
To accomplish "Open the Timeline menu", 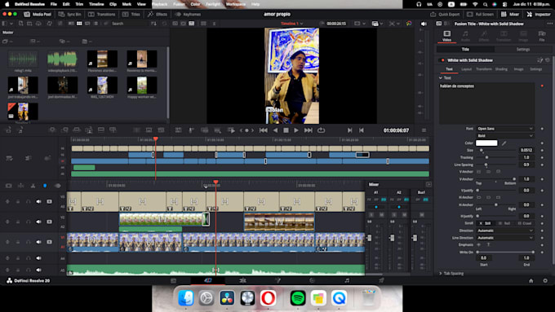I will 96,4.
